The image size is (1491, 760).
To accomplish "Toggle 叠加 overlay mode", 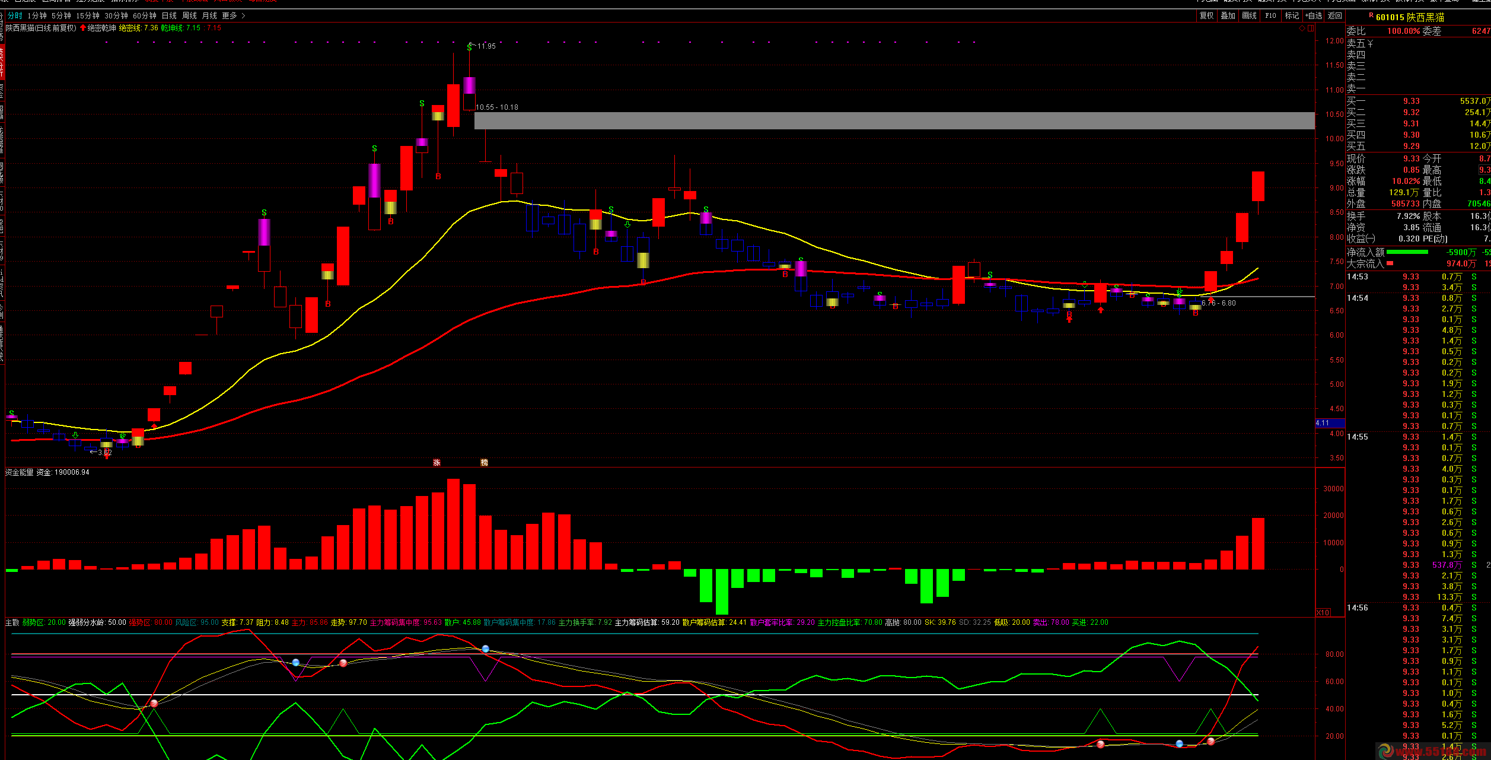I will (x=1228, y=15).
